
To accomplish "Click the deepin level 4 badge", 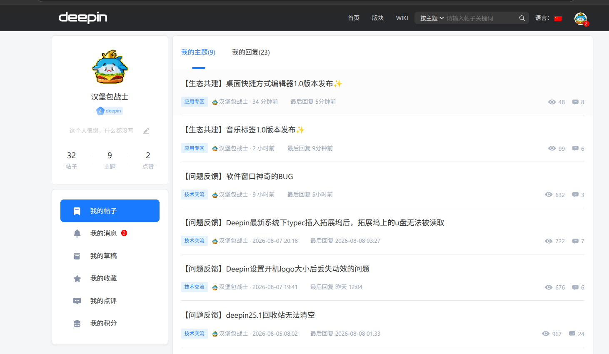I will 110,111.
